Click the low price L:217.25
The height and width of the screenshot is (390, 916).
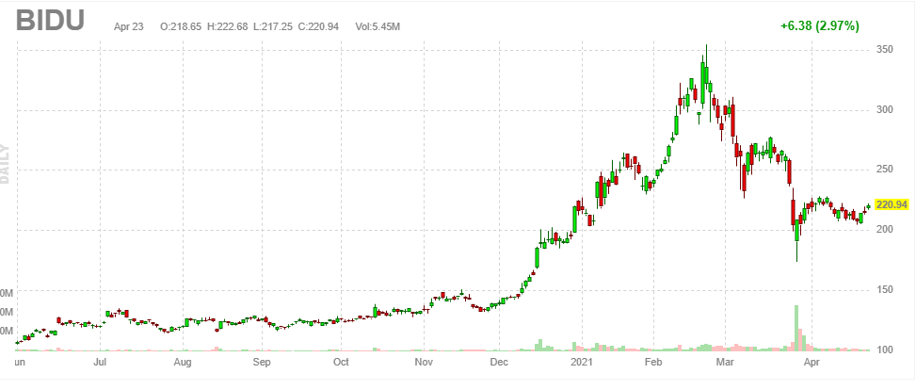pyautogui.click(x=273, y=27)
